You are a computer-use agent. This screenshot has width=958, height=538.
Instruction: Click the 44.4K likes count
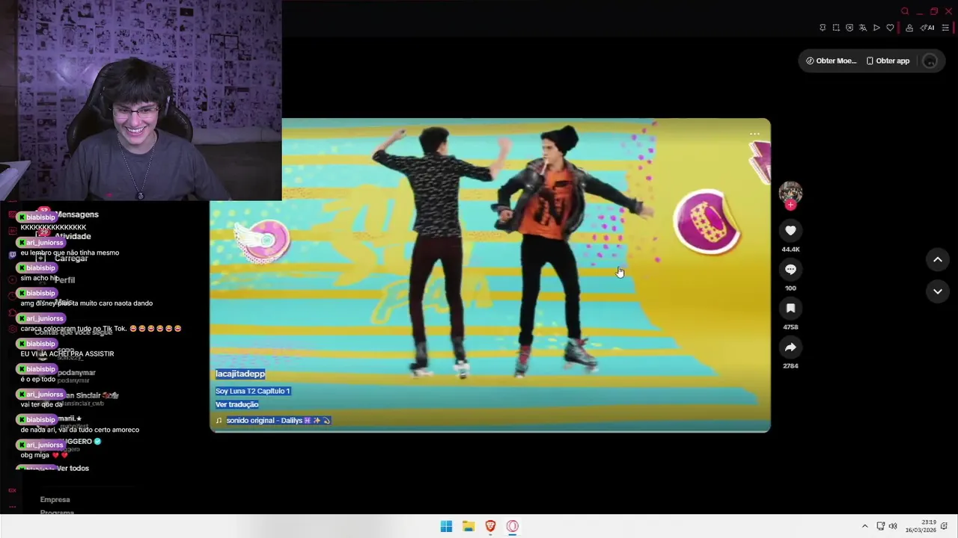tap(790, 250)
